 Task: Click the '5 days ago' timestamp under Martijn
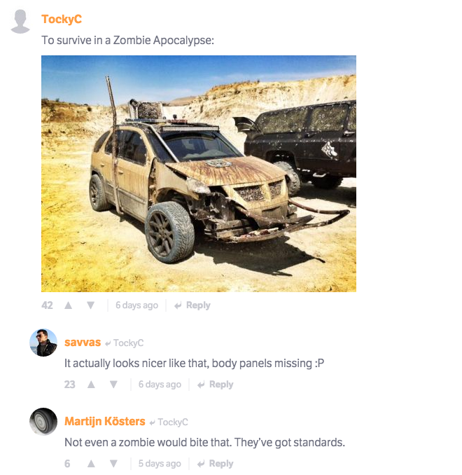(160, 464)
